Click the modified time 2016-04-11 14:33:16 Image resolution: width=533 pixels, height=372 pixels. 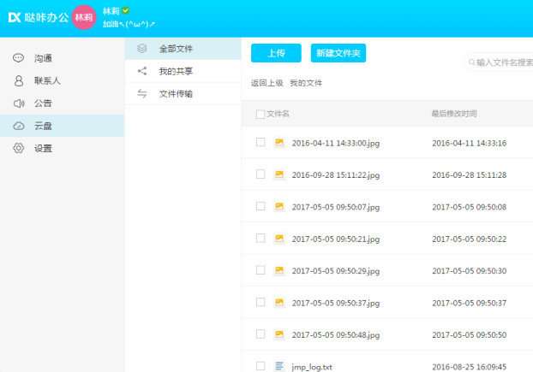coord(469,143)
